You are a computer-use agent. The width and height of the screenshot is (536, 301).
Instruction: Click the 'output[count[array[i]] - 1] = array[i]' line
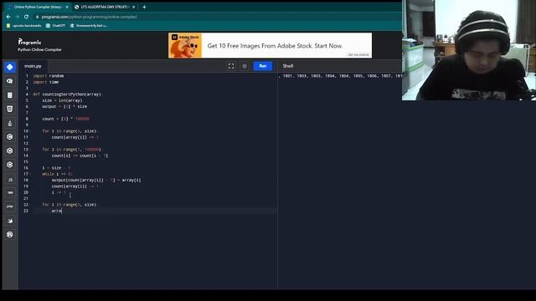[x=96, y=181]
